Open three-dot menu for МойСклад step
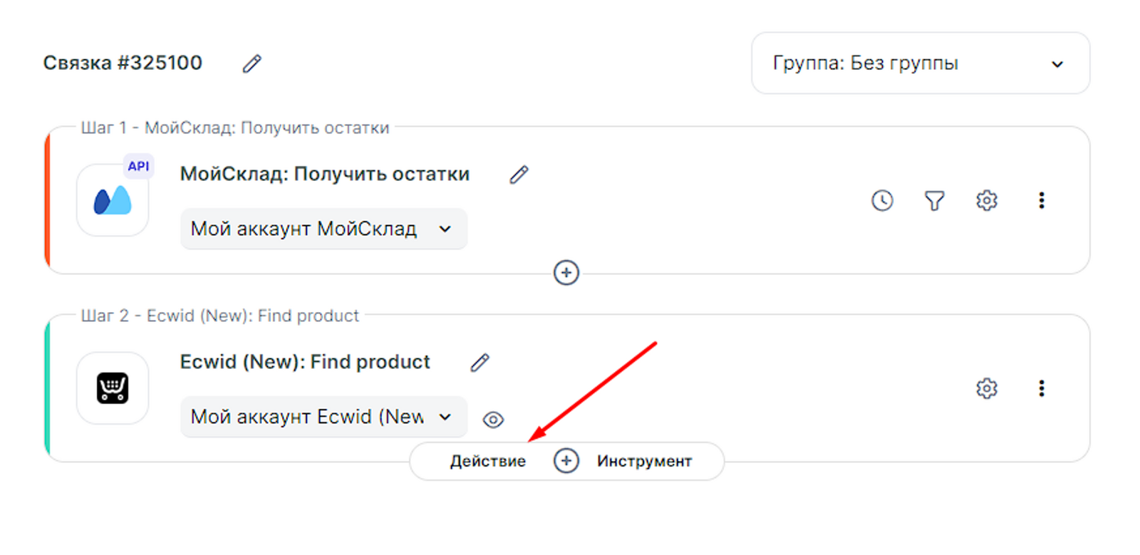 point(1042,201)
